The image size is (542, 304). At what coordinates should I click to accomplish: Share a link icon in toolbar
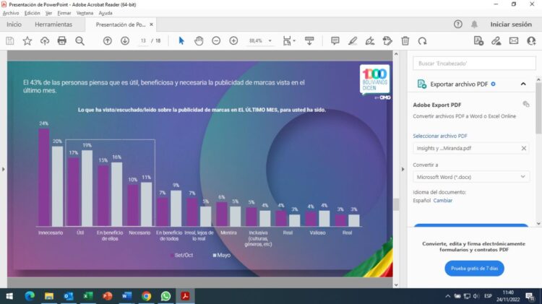coord(496,40)
